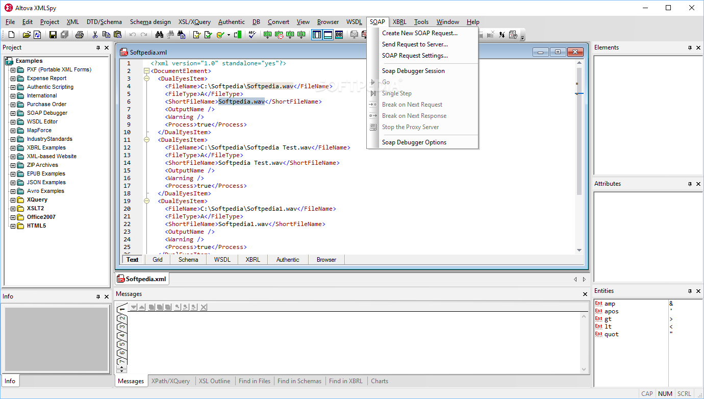Click the Copy toolbar icon
The image size is (704, 399).
click(x=107, y=35)
